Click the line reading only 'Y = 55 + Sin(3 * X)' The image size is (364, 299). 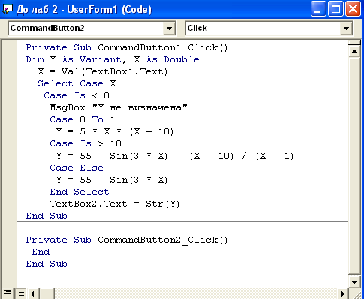(x=112, y=180)
